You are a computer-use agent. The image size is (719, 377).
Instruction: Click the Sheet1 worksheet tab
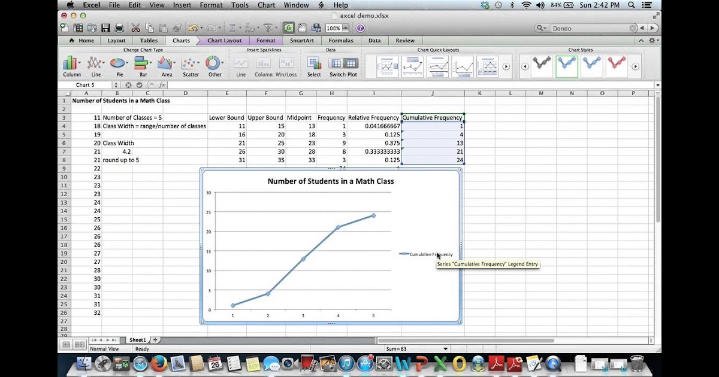pyautogui.click(x=137, y=340)
